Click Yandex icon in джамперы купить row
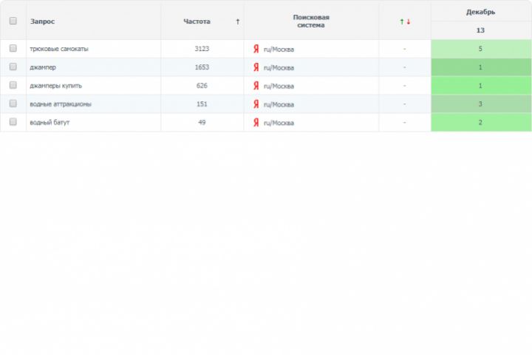Viewport: 532px width, 355px height. [256, 86]
